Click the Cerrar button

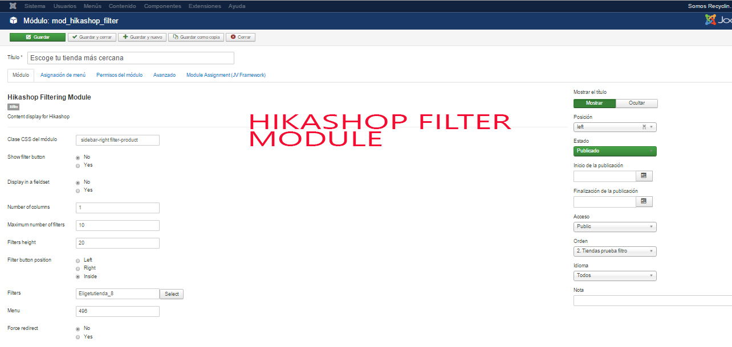(241, 37)
